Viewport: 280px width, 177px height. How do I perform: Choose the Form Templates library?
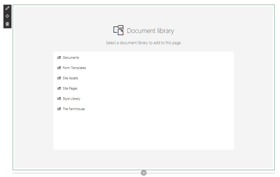[x=74, y=68]
